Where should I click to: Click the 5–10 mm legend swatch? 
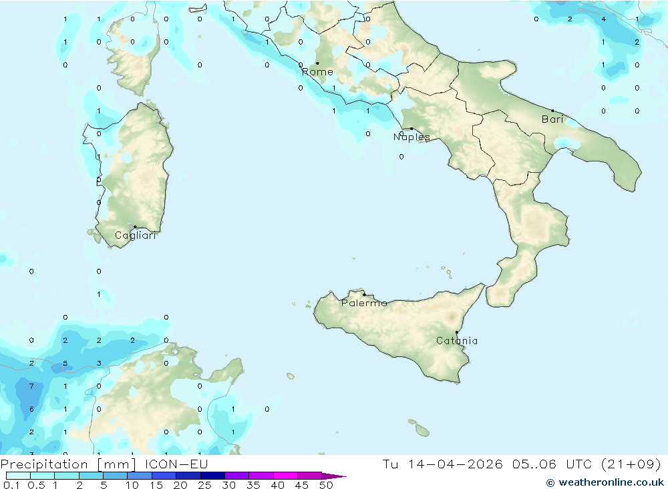click(116, 476)
